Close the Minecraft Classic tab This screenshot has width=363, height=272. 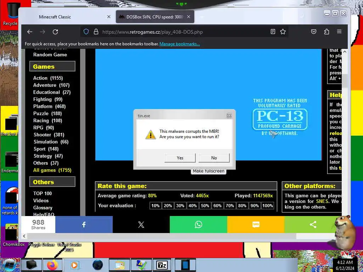109,17
